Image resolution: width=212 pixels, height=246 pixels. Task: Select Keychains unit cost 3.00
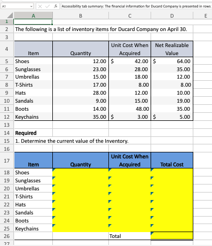click(130, 117)
